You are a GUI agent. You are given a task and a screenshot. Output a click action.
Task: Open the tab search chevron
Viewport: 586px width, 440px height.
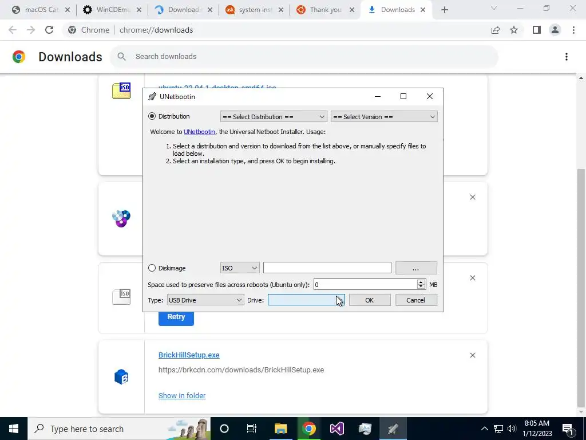coord(494,8)
